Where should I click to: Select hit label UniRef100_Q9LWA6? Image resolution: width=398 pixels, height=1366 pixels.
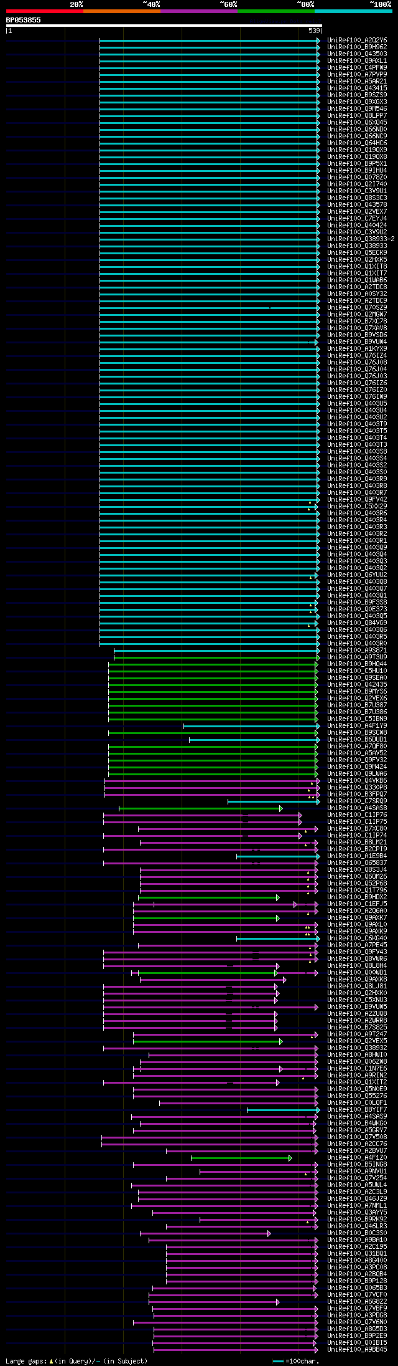(357, 774)
